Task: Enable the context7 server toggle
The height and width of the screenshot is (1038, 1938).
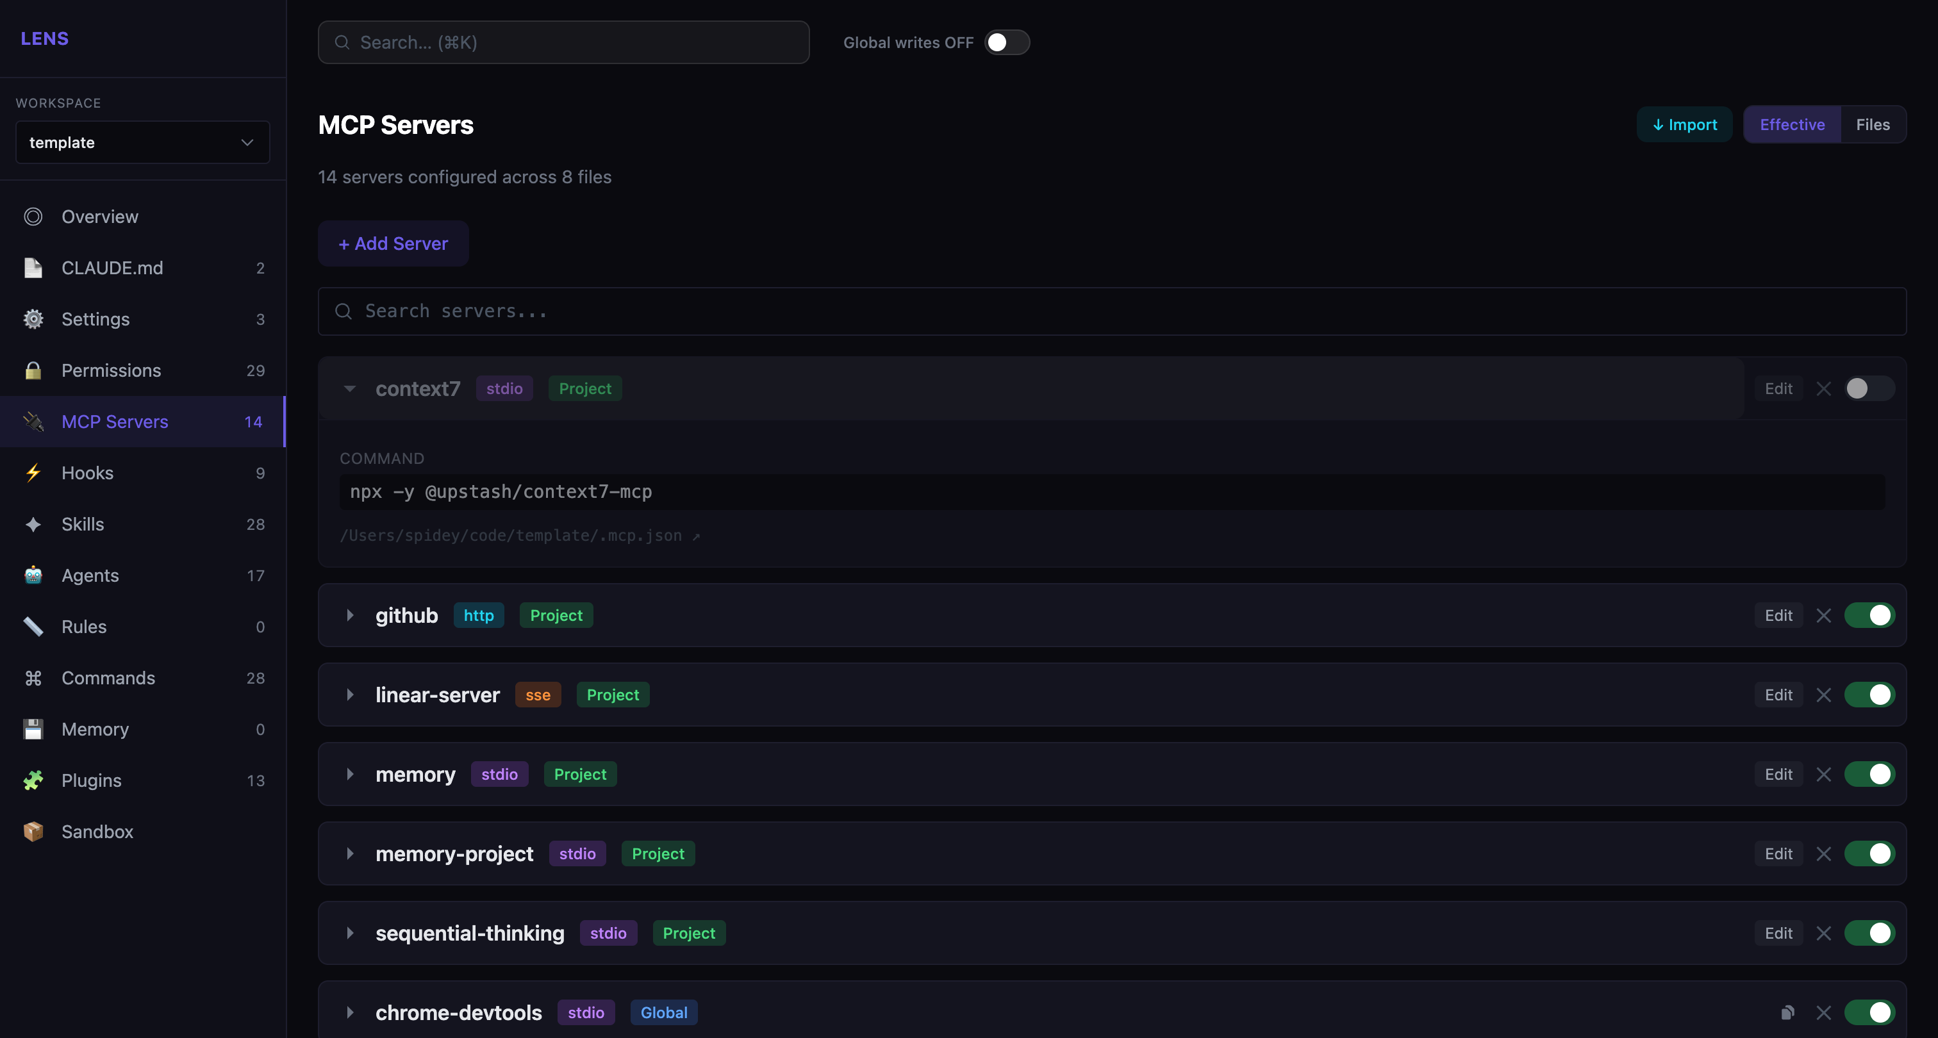Action: point(1869,389)
